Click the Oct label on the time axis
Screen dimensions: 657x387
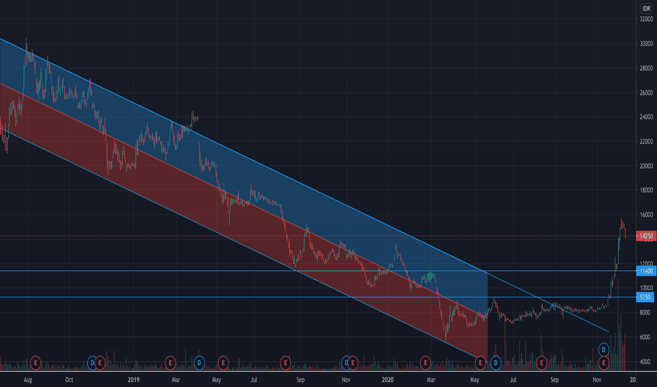tap(69, 380)
